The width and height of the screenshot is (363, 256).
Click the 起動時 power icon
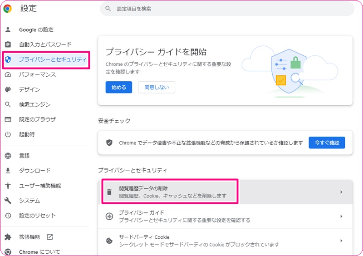coord(8,134)
